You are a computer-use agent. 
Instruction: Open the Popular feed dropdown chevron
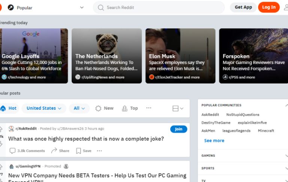82,7
